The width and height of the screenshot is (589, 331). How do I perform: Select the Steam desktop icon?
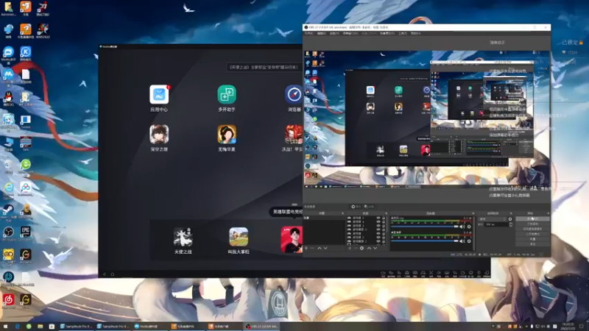pyautogui.click(x=8, y=211)
